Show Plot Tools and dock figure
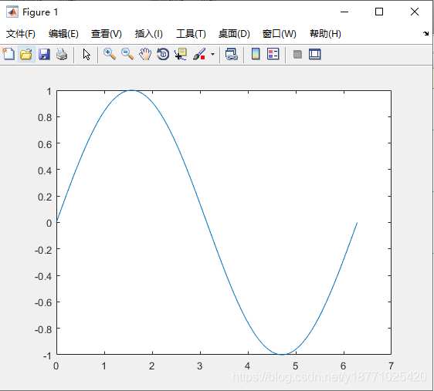Viewport: 434px width, 391px height. coord(315,54)
